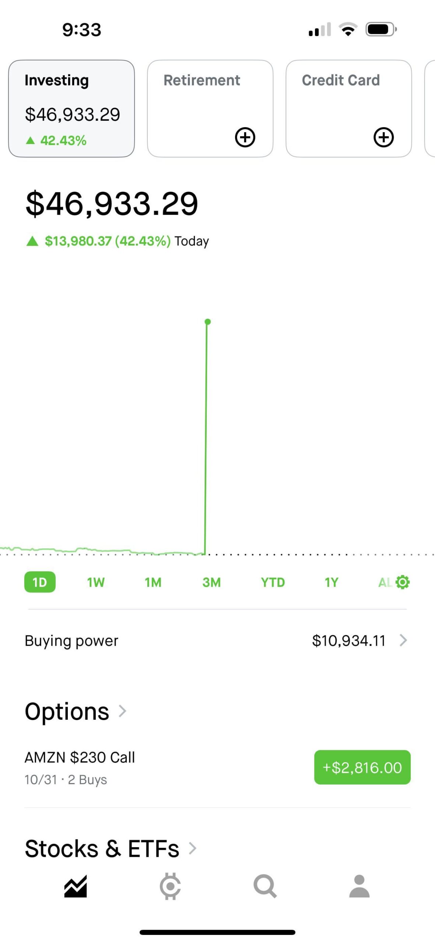This screenshot has height=943, width=435.
Task: Expand the Options section chevron
Action: click(123, 711)
